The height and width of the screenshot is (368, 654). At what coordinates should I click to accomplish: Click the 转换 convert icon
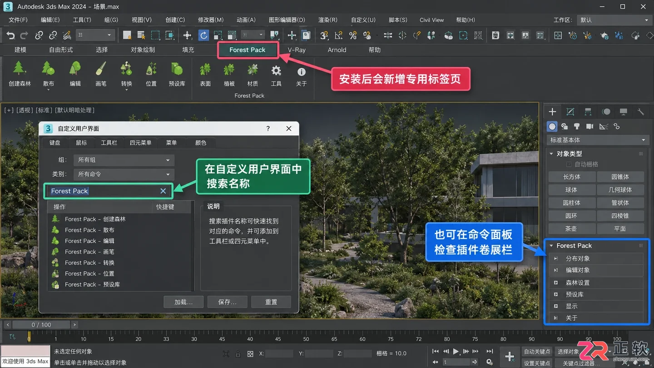tap(126, 70)
